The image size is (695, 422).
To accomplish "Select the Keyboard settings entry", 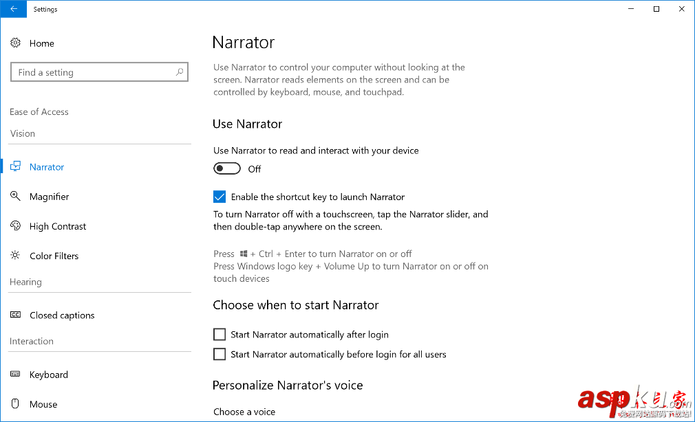I will pyautogui.click(x=49, y=375).
